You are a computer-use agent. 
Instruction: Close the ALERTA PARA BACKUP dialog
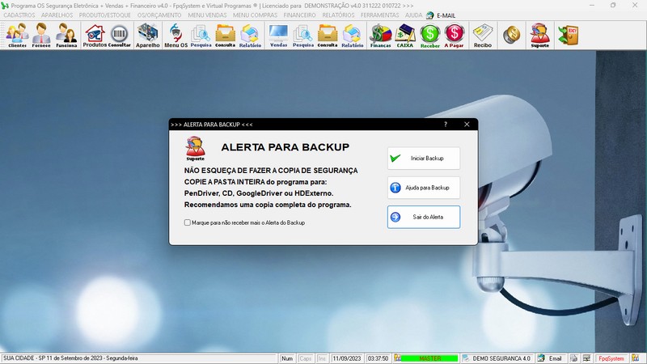[x=467, y=125]
